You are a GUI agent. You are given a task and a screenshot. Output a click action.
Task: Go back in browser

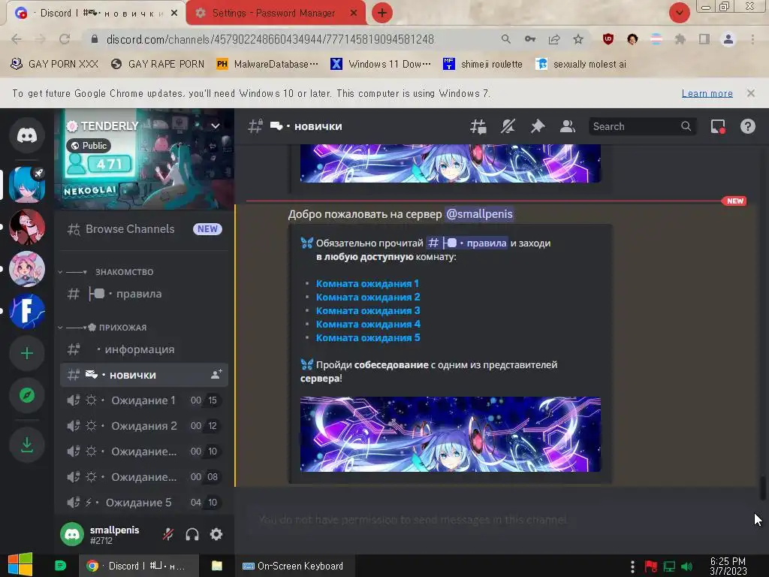[x=17, y=39]
